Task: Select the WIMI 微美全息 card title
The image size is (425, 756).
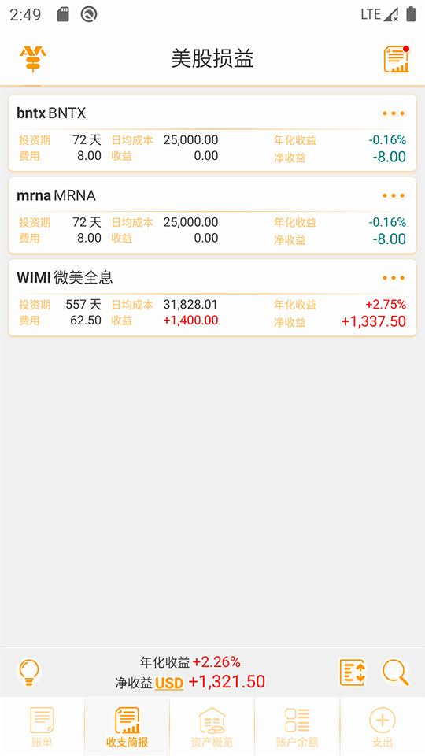Action: pos(65,278)
